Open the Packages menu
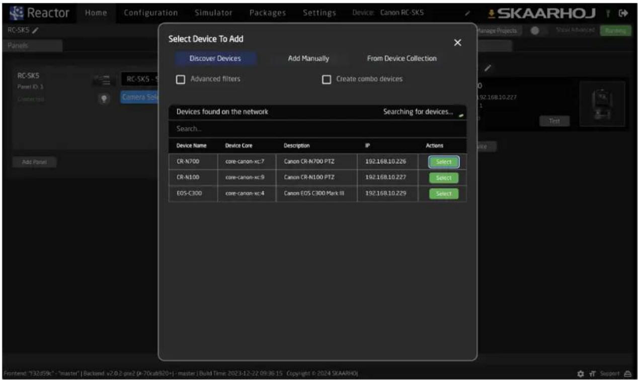This screenshot has height=380, width=638. (268, 12)
